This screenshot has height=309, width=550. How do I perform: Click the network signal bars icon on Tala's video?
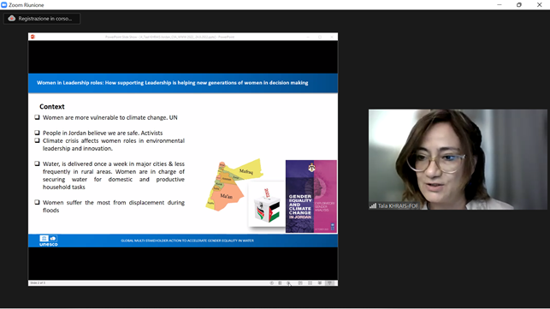[x=373, y=205]
